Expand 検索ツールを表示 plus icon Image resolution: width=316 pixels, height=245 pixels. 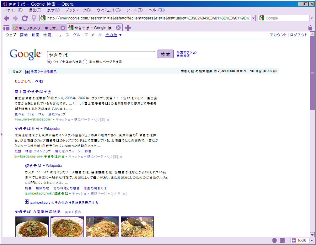(27, 72)
